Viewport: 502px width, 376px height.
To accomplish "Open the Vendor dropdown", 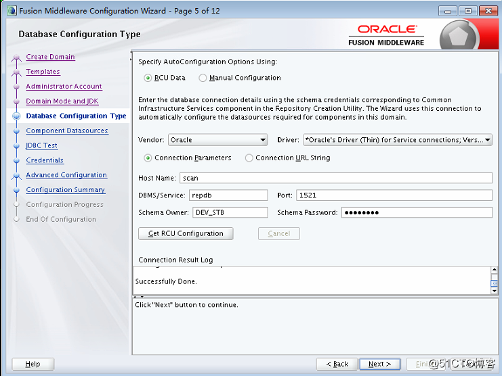I will pos(217,140).
